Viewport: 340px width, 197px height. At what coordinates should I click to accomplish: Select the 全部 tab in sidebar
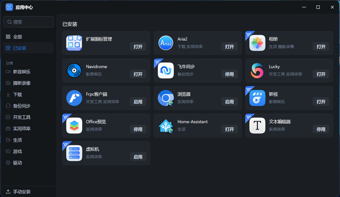coord(17,37)
